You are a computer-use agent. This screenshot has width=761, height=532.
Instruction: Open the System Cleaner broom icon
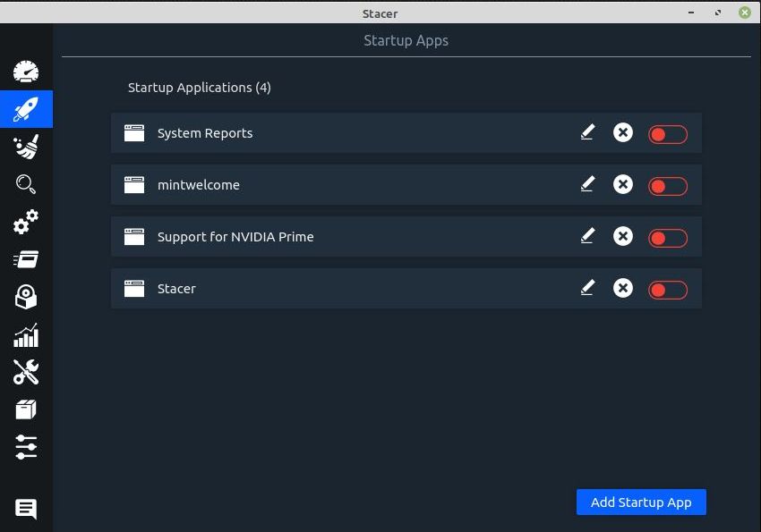click(26, 147)
